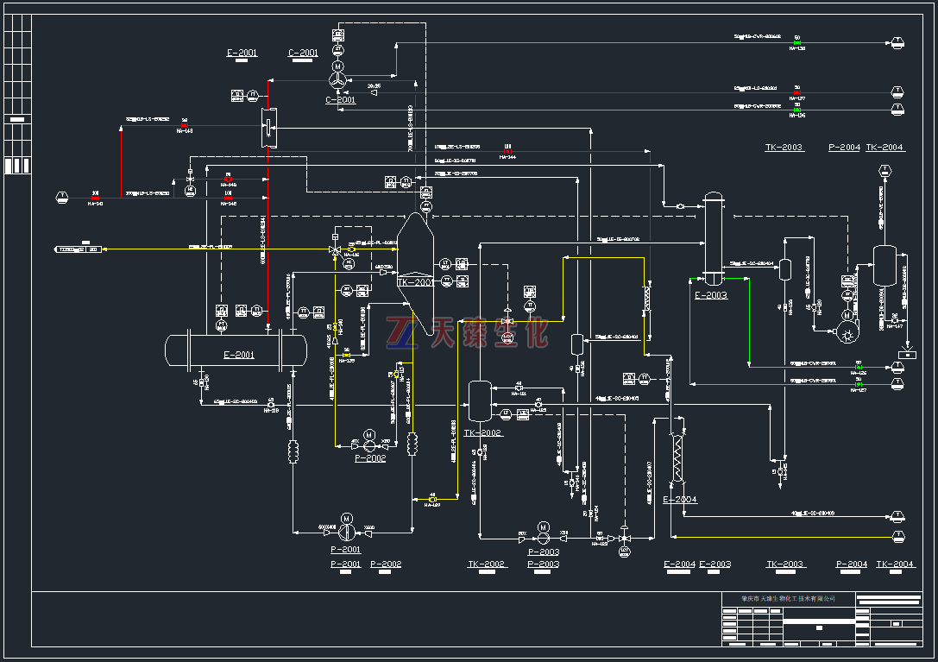Select the horizontal E-2001 heat exchanger vessel
938x662 pixels.
tap(236, 351)
